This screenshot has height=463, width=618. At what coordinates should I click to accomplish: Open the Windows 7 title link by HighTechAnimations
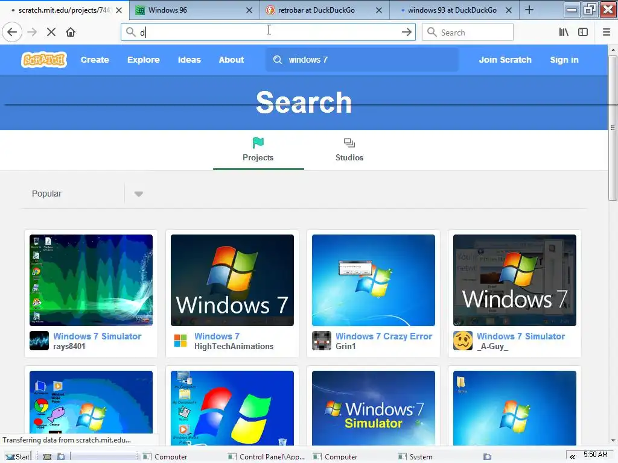coord(217,336)
